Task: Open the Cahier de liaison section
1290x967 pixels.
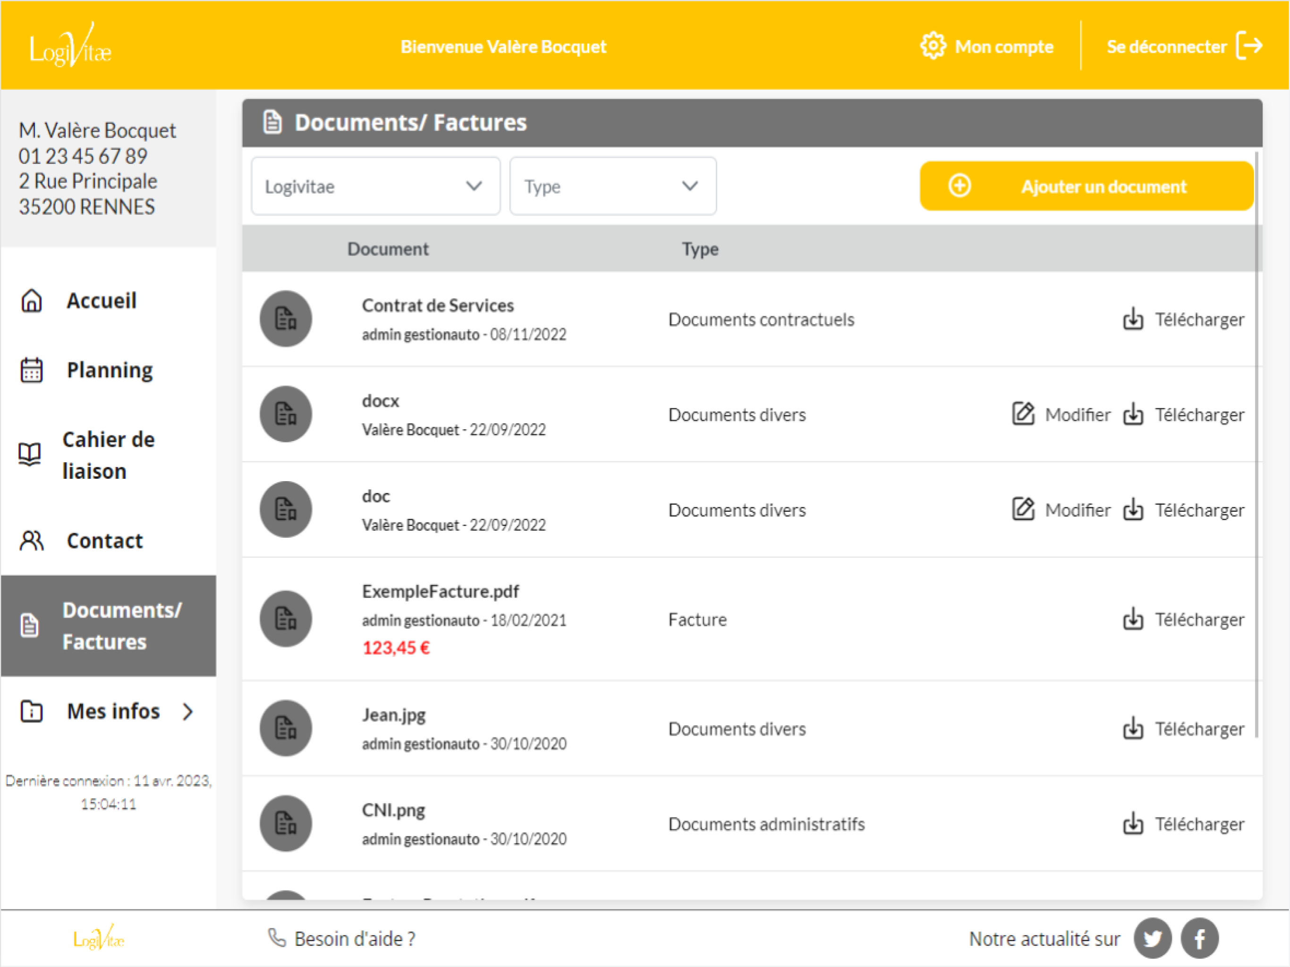Action: pyautogui.click(x=109, y=456)
